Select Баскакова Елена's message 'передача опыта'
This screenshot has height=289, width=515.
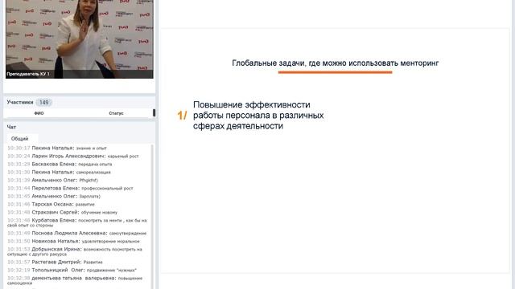coord(60,164)
